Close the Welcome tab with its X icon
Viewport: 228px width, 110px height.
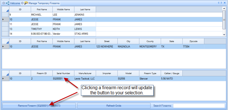[4, 3]
